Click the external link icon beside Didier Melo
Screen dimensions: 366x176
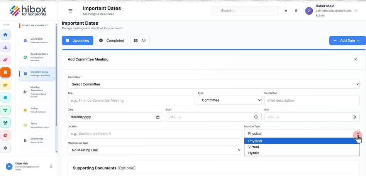pos(51,166)
